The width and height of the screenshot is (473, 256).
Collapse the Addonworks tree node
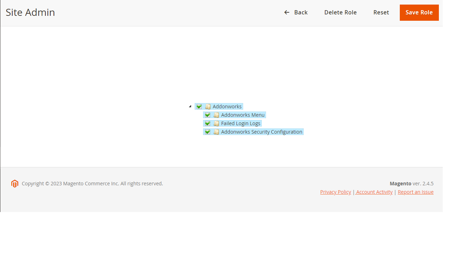pyautogui.click(x=190, y=106)
